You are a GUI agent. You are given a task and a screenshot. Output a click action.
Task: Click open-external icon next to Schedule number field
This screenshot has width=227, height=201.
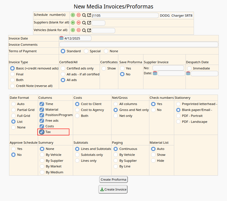89,15
